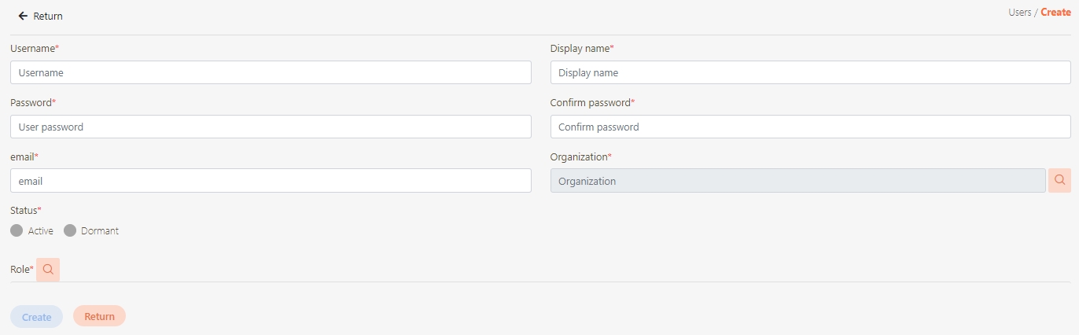The height and width of the screenshot is (335, 1079).
Task: Click the User password input field
Action: 271,127
